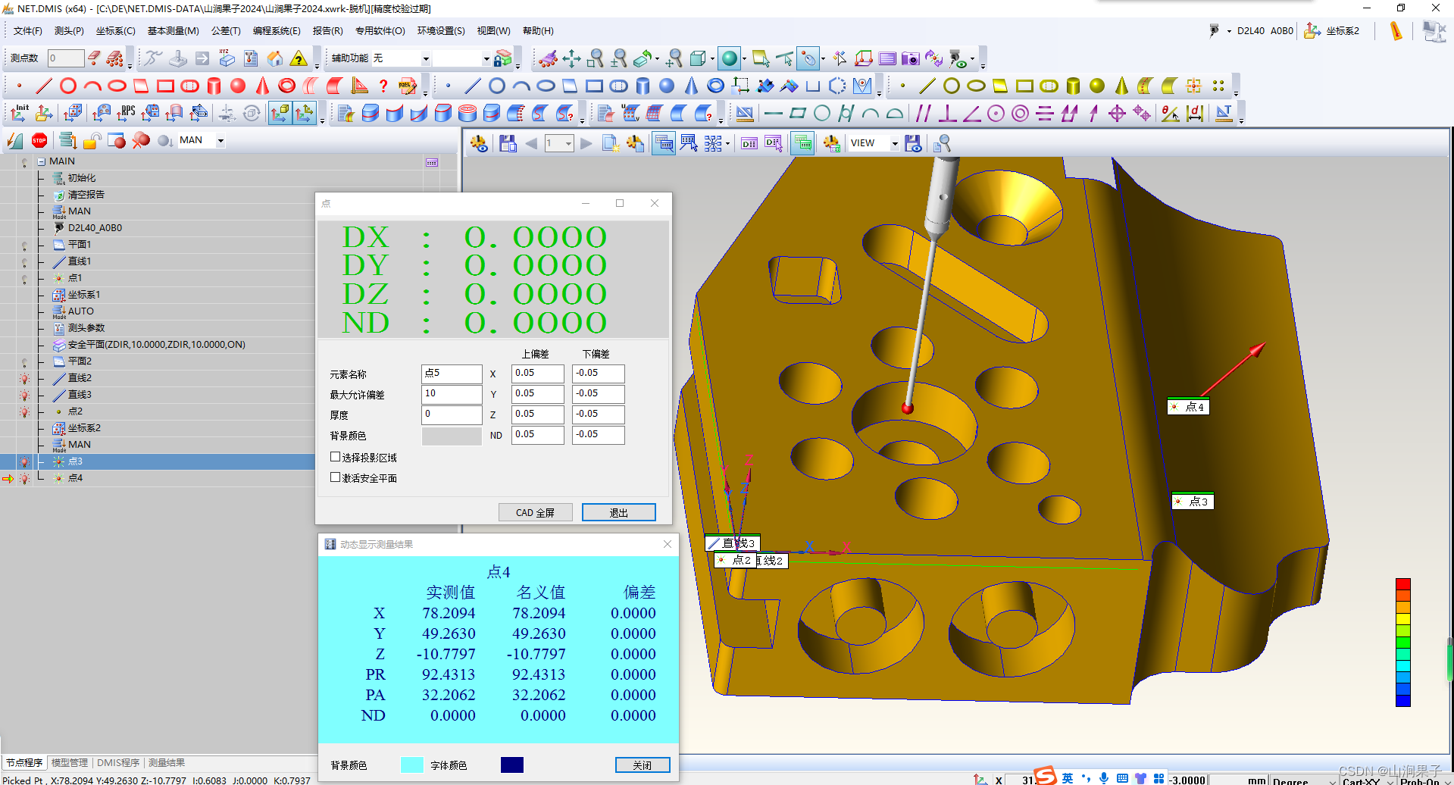Open the 坐标系(C) menu
The height and width of the screenshot is (785, 1454).
tap(115, 31)
